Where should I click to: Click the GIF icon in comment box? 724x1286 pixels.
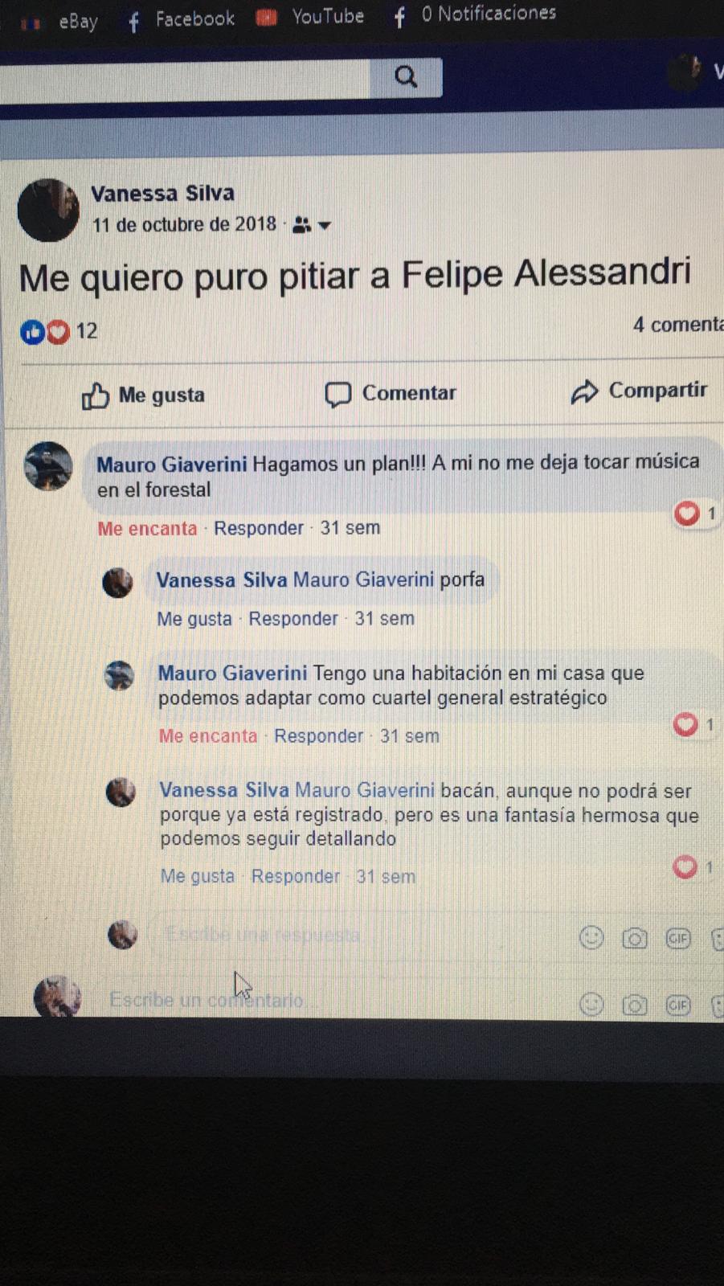tap(678, 1005)
